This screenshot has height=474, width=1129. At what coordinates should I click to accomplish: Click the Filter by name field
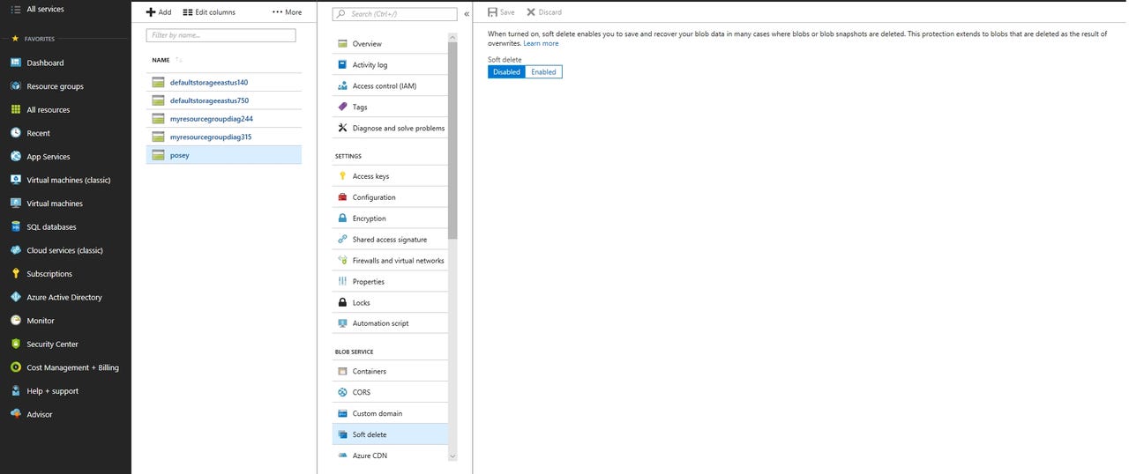[x=221, y=35]
